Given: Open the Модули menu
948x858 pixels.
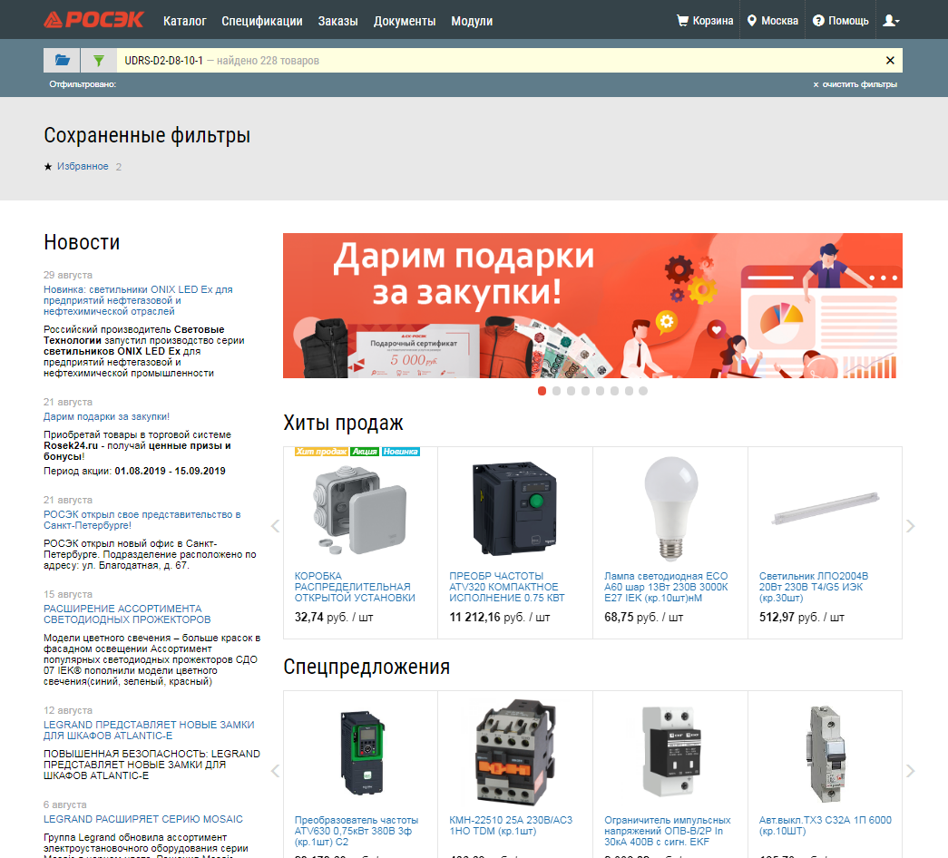Looking at the screenshot, I should [472, 21].
